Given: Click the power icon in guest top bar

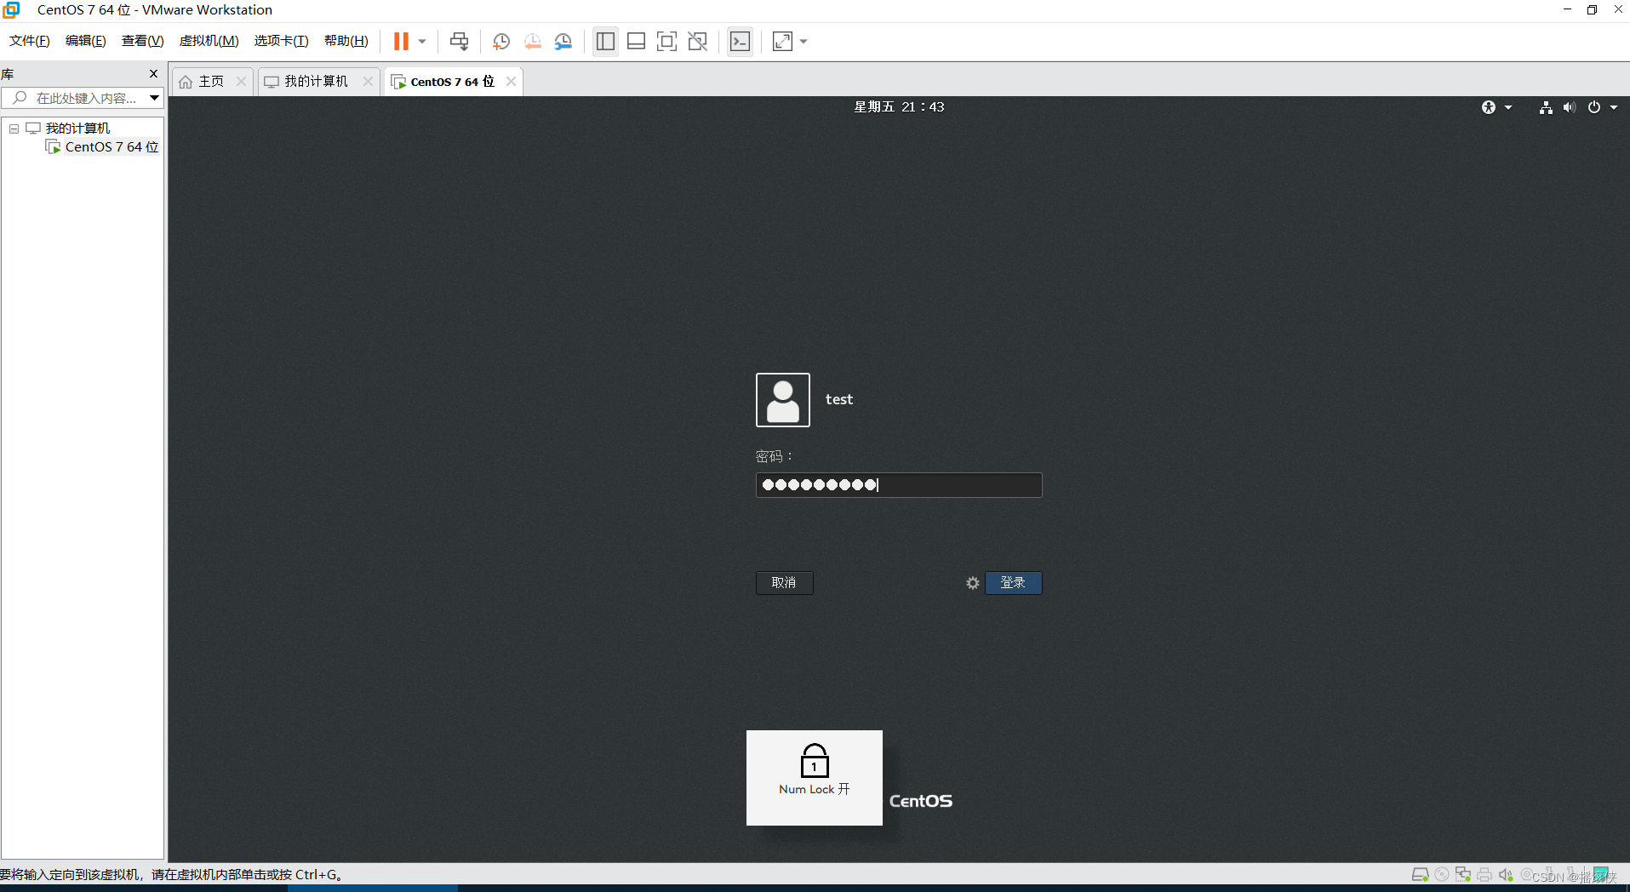Looking at the screenshot, I should [x=1594, y=107].
